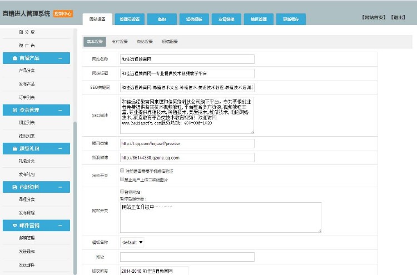Open 发送邮件 in the sidebar
Viewport: 417px width, 275px height.
(27, 265)
